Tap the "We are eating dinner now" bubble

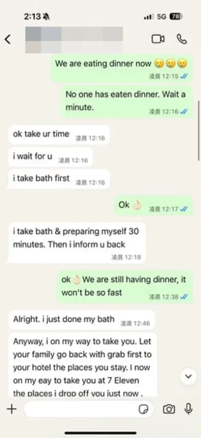click(x=122, y=68)
